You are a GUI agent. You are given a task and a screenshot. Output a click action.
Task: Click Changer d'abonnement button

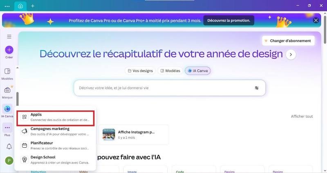coord(288,41)
